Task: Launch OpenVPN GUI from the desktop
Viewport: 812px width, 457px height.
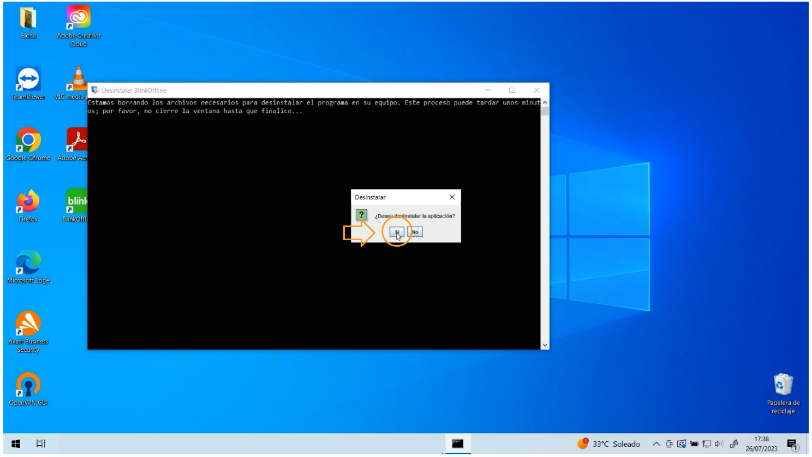Action: pyautogui.click(x=28, y=386)
